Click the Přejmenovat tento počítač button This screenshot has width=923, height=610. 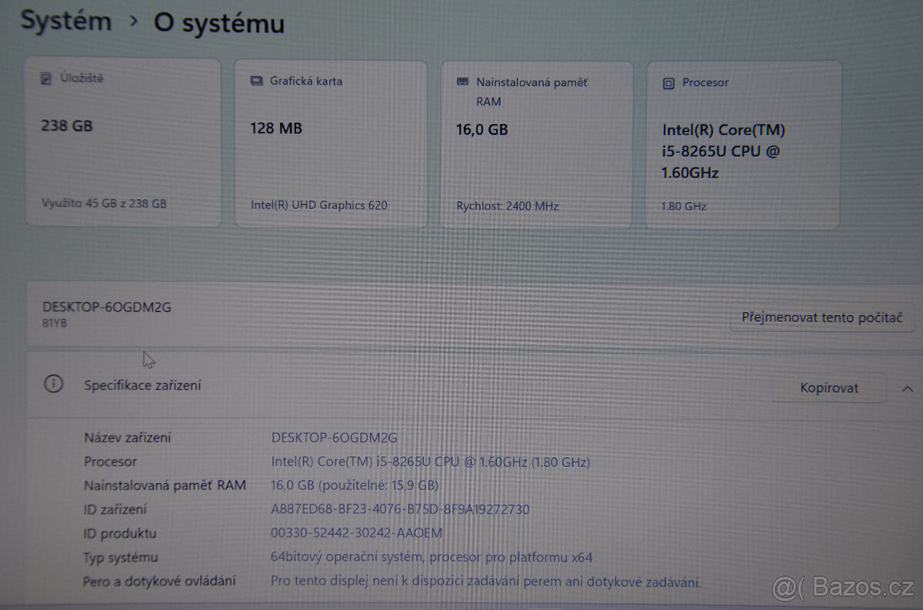tap(821, 317)
